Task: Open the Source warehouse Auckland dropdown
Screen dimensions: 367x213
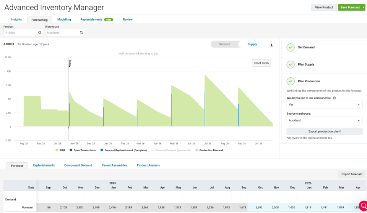Action: pos(324,120)
